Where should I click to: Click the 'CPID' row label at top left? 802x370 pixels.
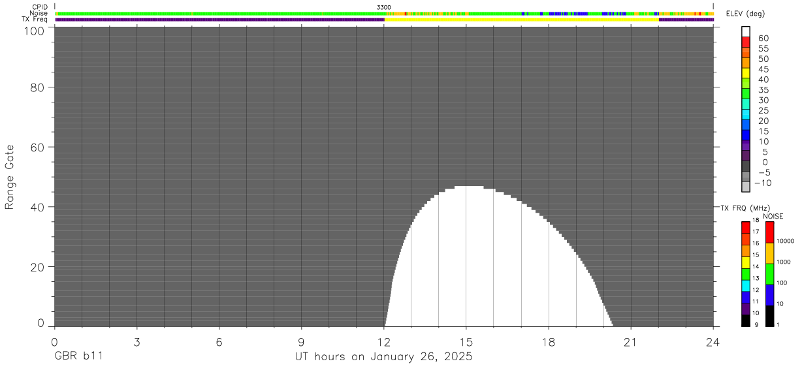(40, 7)
